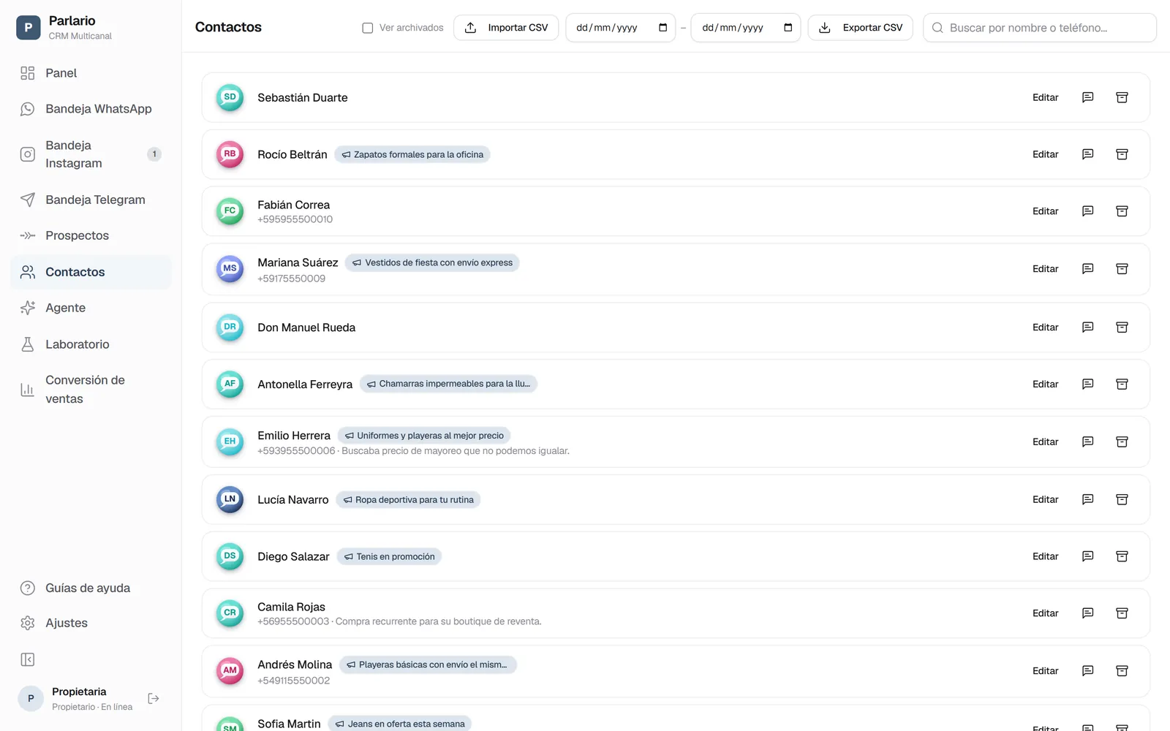Archive Camila Rojas contact
1170x731 pixels.
coord(1122,613)
